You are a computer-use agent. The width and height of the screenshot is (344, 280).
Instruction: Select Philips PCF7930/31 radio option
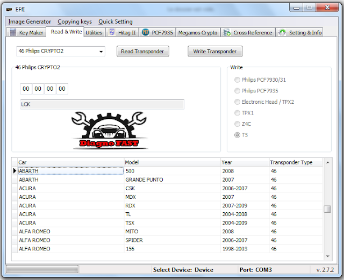point(260,80)
